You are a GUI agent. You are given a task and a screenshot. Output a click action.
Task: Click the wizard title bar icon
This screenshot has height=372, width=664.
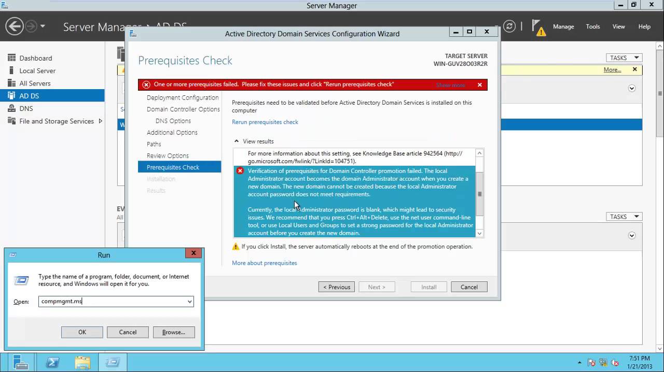tap(133, 34)
